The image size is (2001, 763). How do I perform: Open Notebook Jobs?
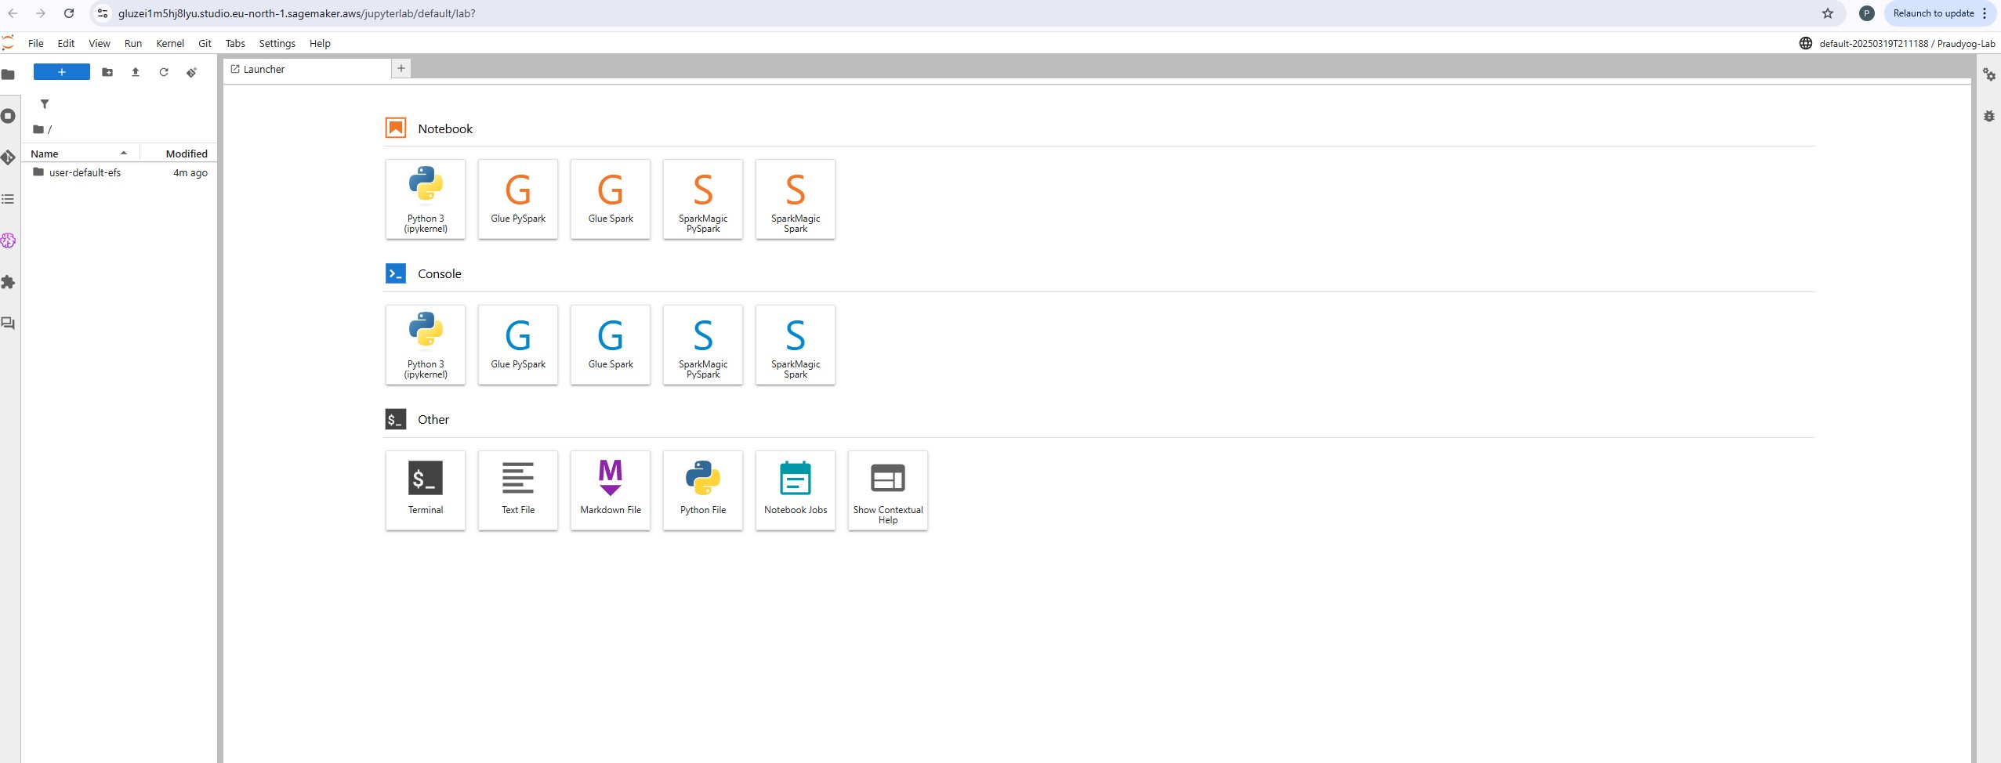click(x=795, y=490)
